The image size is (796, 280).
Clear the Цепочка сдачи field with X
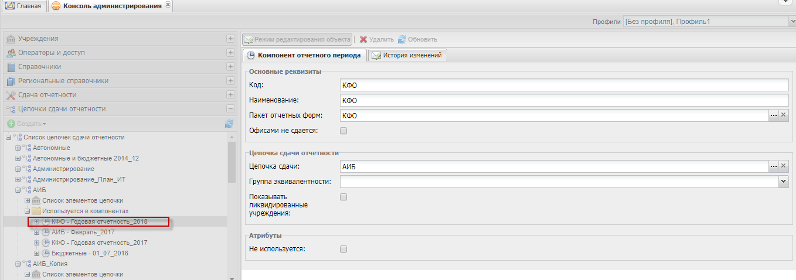tap(784, 167)
